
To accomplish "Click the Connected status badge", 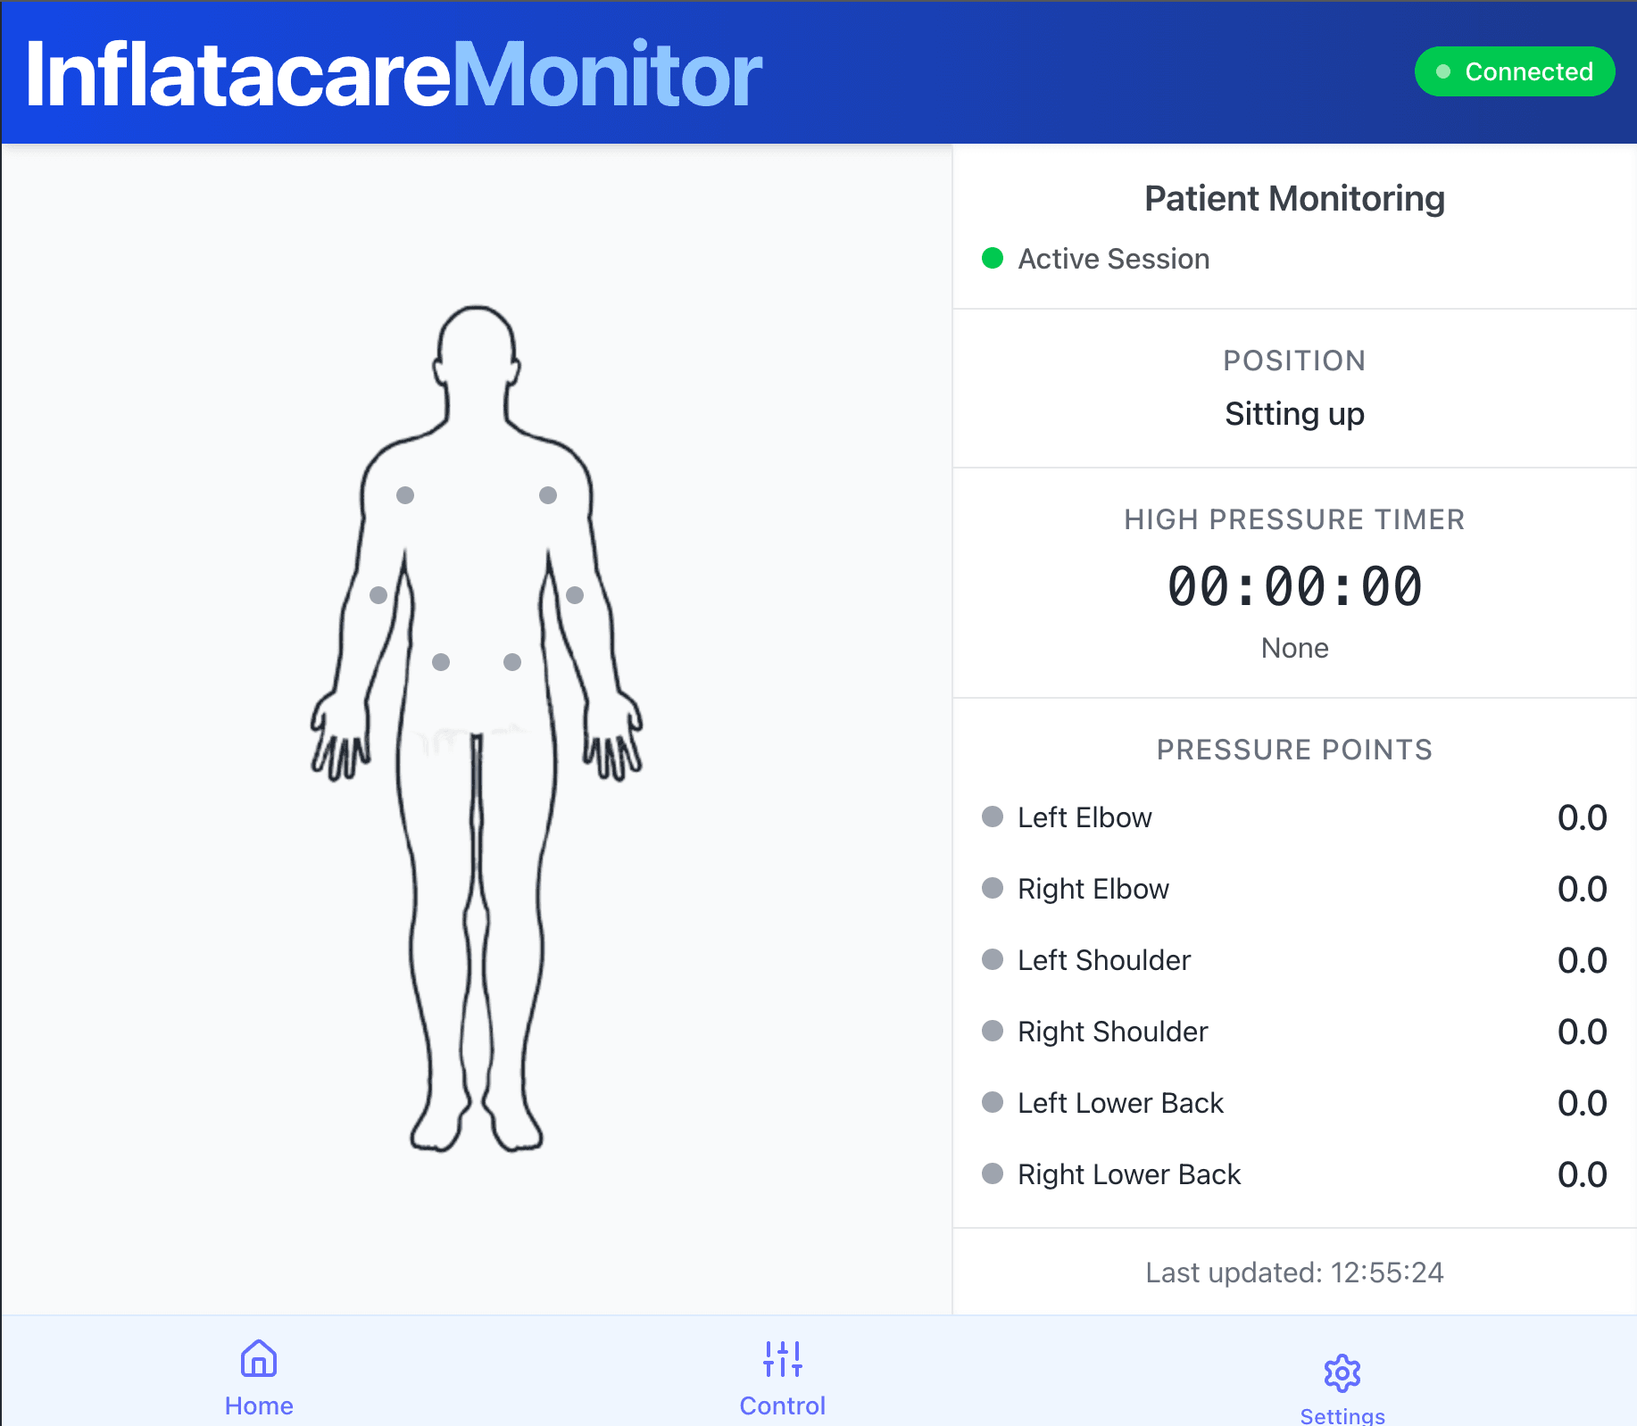I will click(1515, 71).
